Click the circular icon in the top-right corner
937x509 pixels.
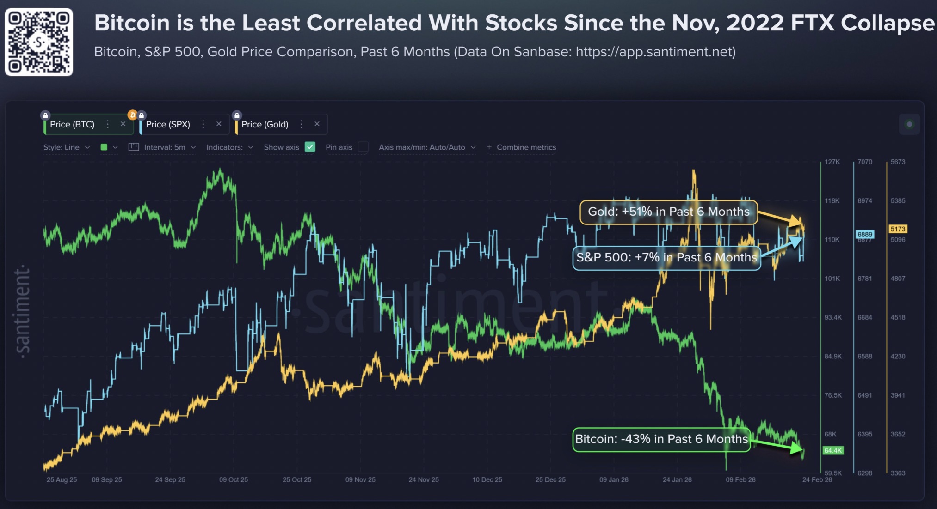(x=909, y=124)
